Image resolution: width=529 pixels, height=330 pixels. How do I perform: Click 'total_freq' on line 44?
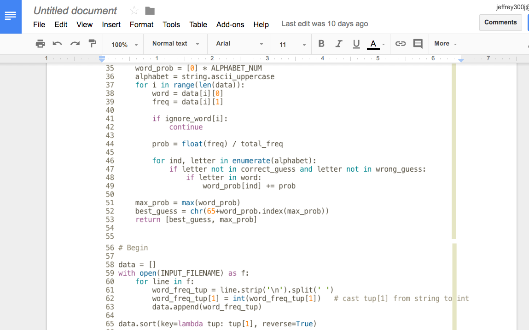point(262,144)
